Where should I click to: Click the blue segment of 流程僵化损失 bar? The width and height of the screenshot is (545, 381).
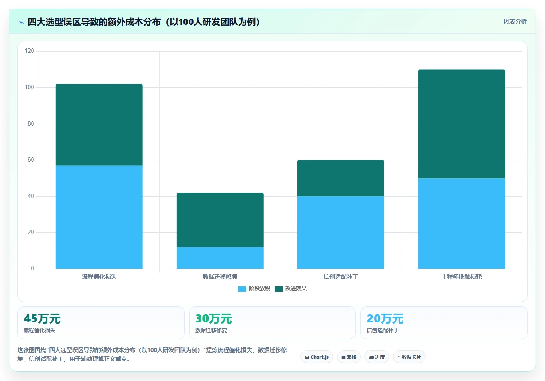click(x=99, y=217)
